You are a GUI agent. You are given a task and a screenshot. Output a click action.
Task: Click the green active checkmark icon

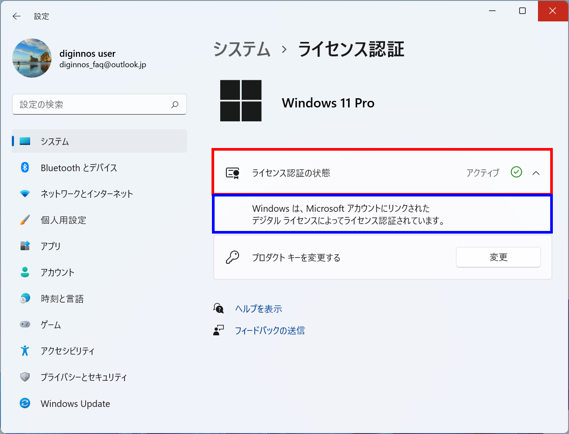click(516, 172)
